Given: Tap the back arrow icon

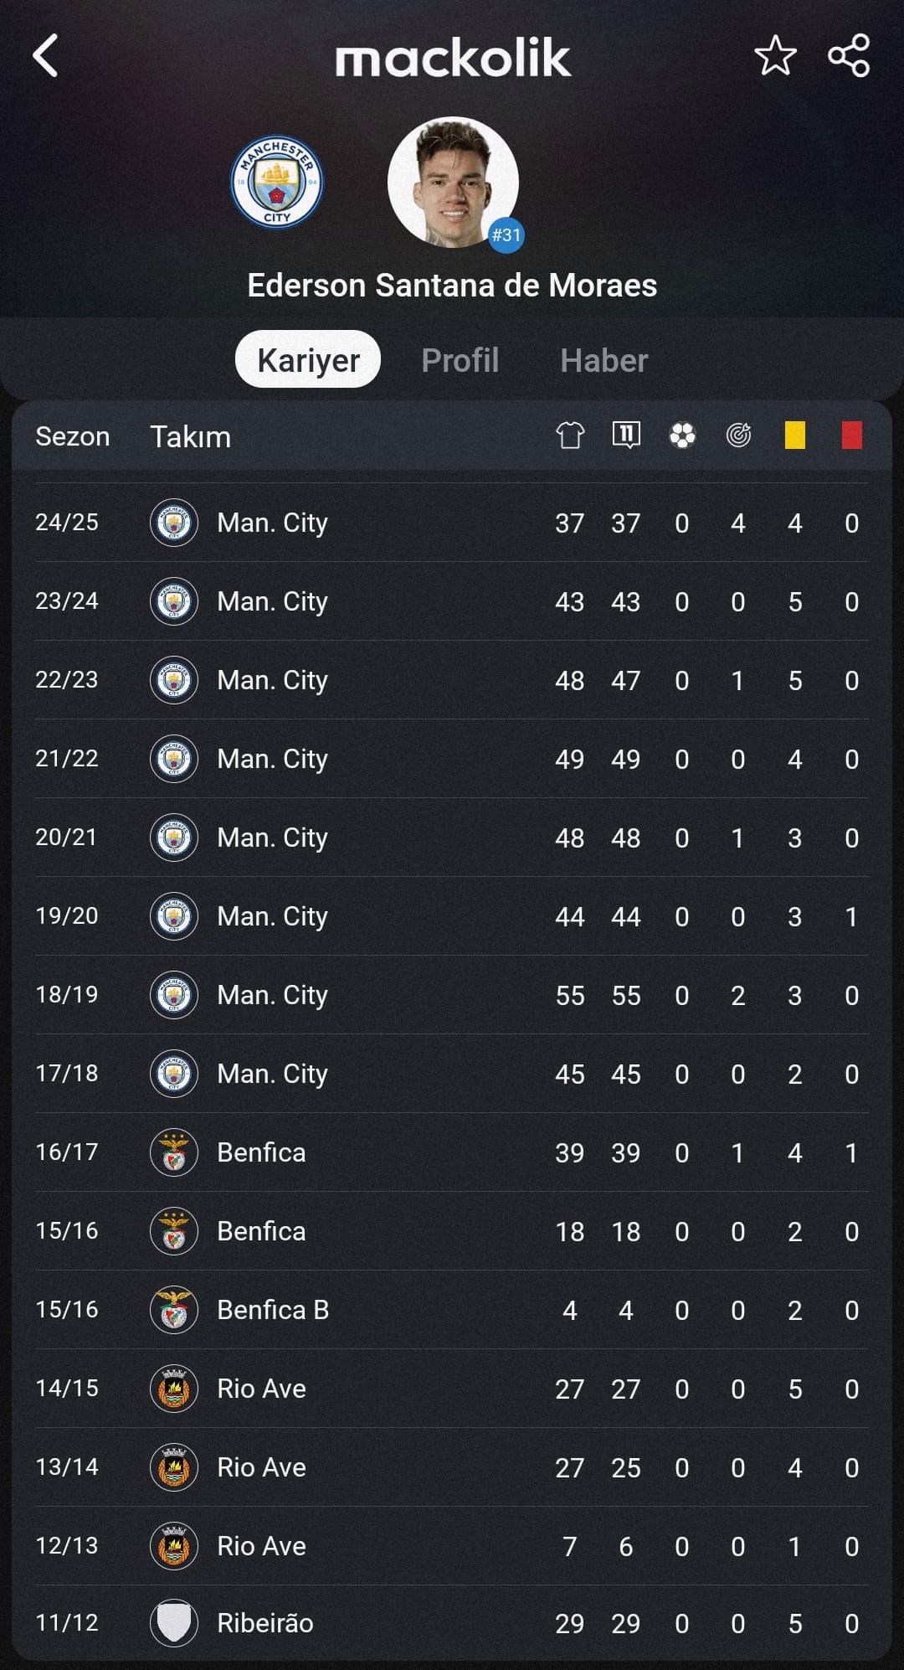Looking at the screenshot, I should click(45, 56).
